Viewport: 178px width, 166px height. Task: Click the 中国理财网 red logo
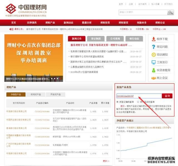click(x=11, y=9)
